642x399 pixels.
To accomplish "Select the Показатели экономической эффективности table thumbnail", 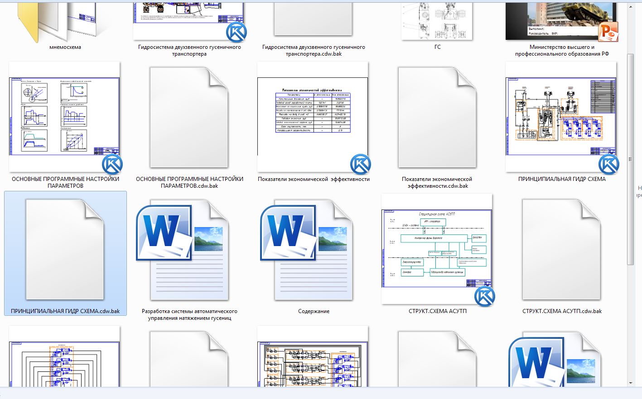I will pyautogui.click(x=313, y=117).
